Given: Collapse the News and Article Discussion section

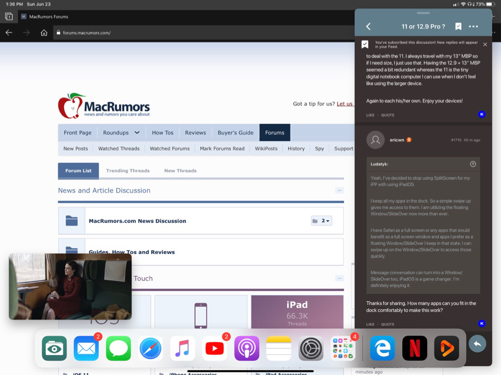Looking at the screenshot, I should (340, 190).
